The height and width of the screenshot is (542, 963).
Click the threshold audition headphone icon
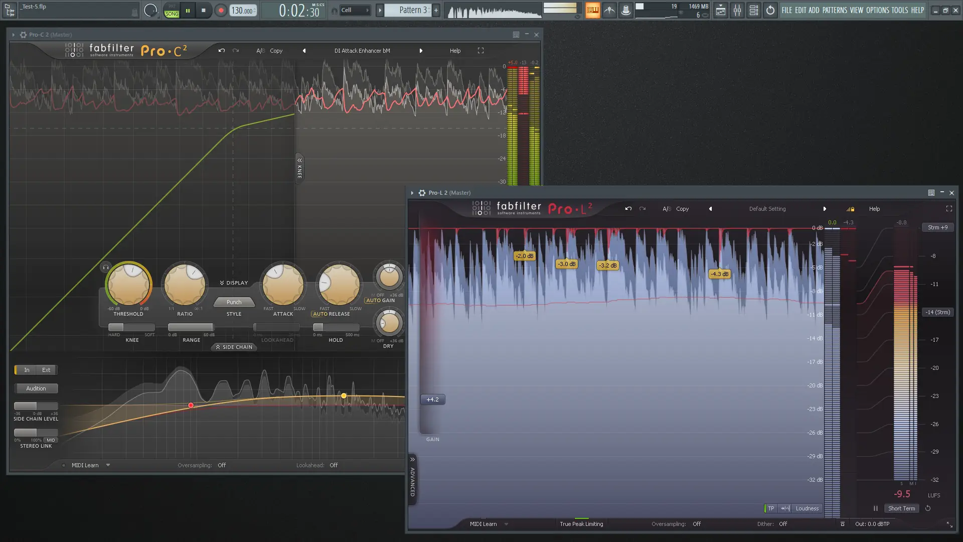click(x=106, y=267)
